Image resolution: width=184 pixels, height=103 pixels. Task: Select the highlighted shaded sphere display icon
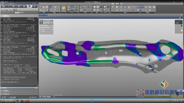click(x=105, y=7)
